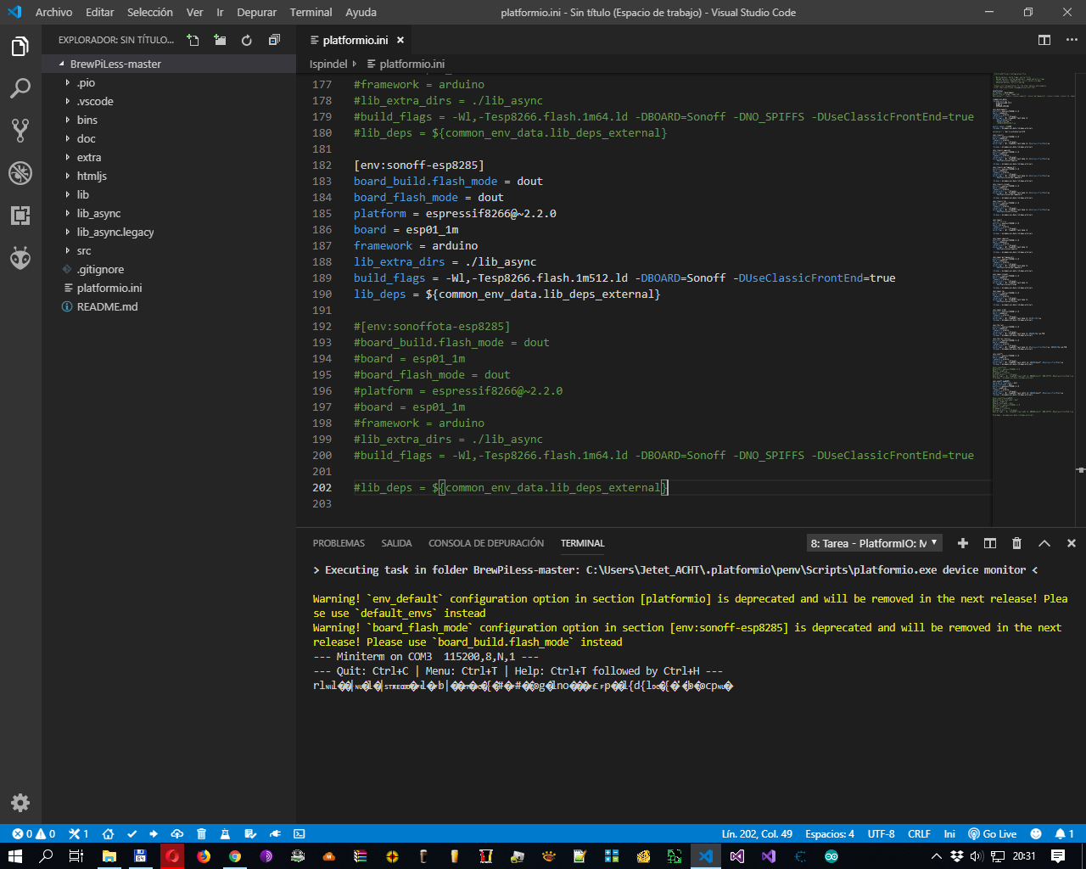The height and width of the screenshot is (869, 1086).
Task: Open Serial Monitor with the plug icon
Action: click(x=274, y=834)
